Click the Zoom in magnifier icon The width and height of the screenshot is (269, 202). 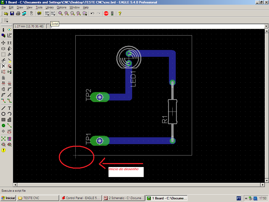[66, 13]
